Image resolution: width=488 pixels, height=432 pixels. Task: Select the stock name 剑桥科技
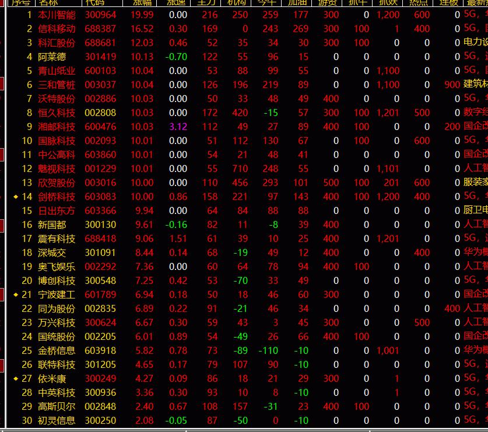pyautogui.click(x=57, y=196)
